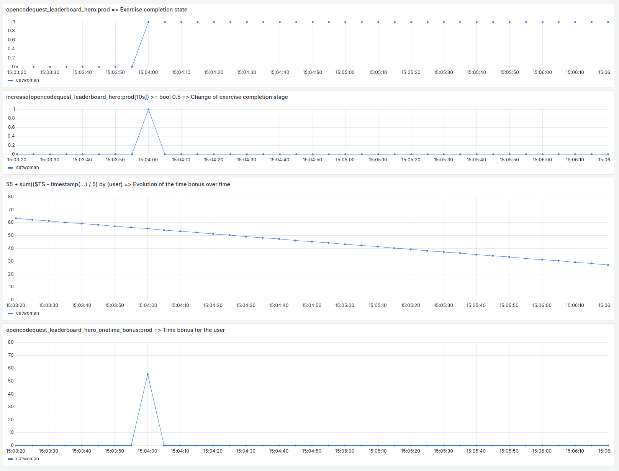Open the Evolution of time bonus panel title menu
Viewport: 619px width, 471px height.
118,184
